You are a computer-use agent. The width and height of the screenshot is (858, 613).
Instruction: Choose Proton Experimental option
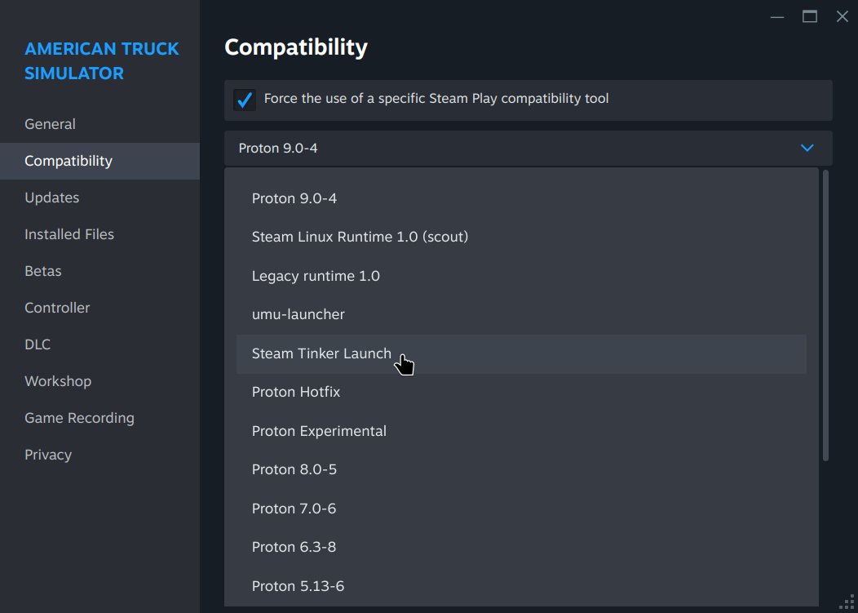tap(319, 431)
